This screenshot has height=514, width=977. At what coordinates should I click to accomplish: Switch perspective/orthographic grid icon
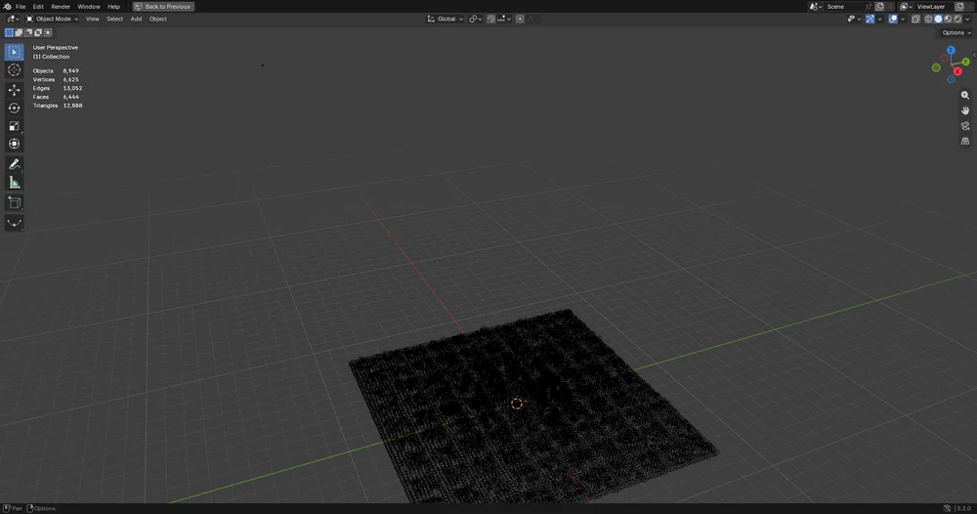point(965,142)
